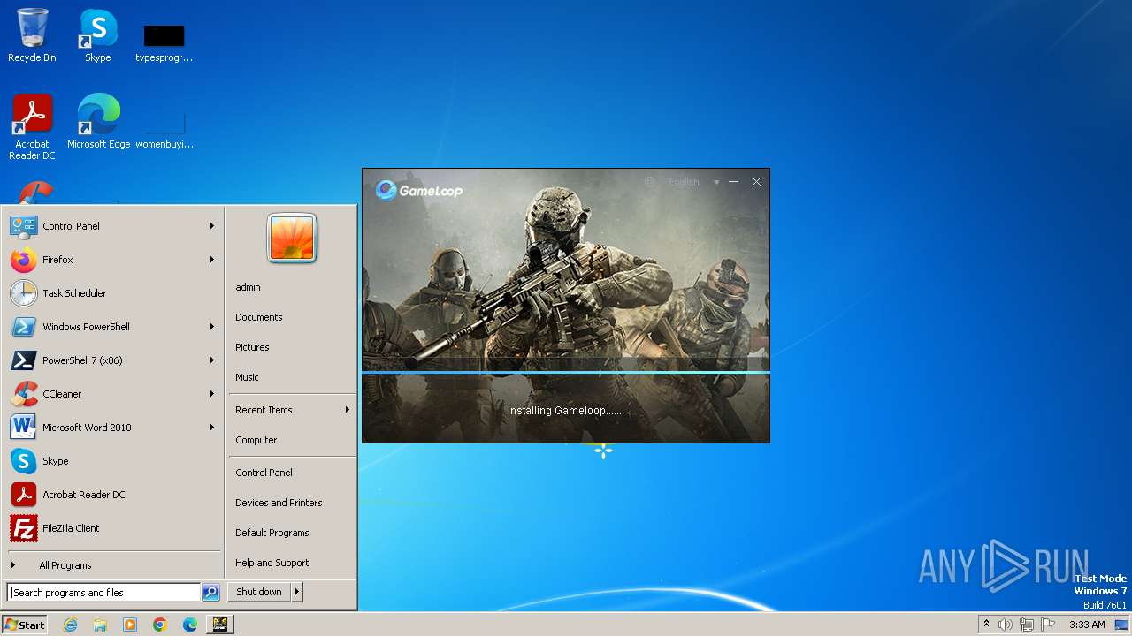The width and height of the screenshot is (1132, 636).
Task: Open Windows Explorer folder on taskbar
Action: pyautogui.click(x=100, y=625)
